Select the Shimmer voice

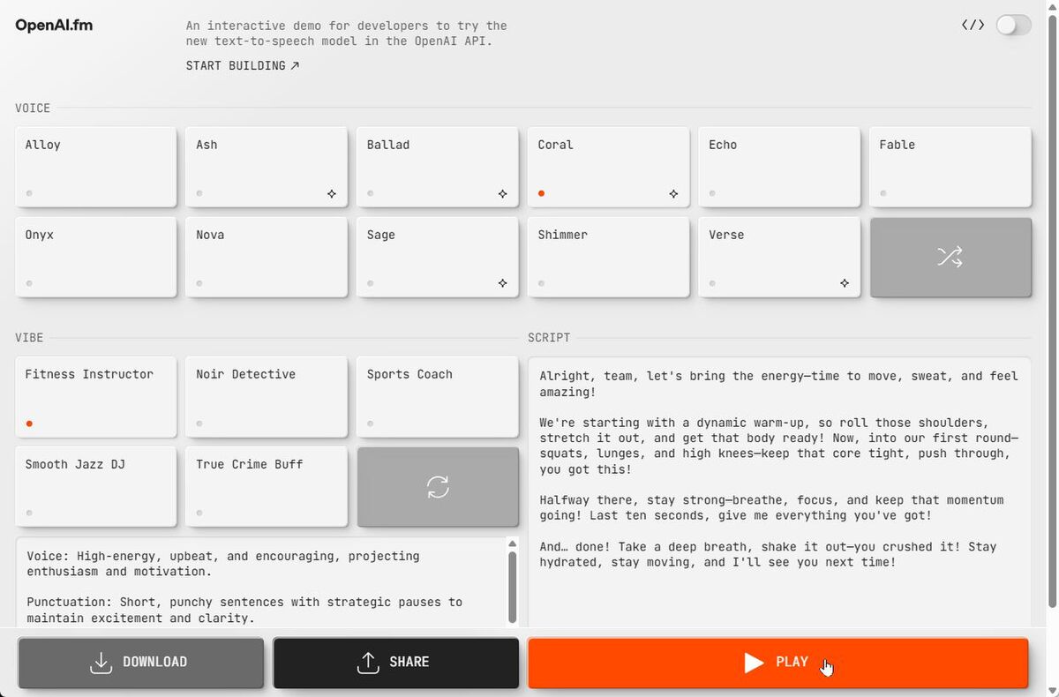click(608, 257)
